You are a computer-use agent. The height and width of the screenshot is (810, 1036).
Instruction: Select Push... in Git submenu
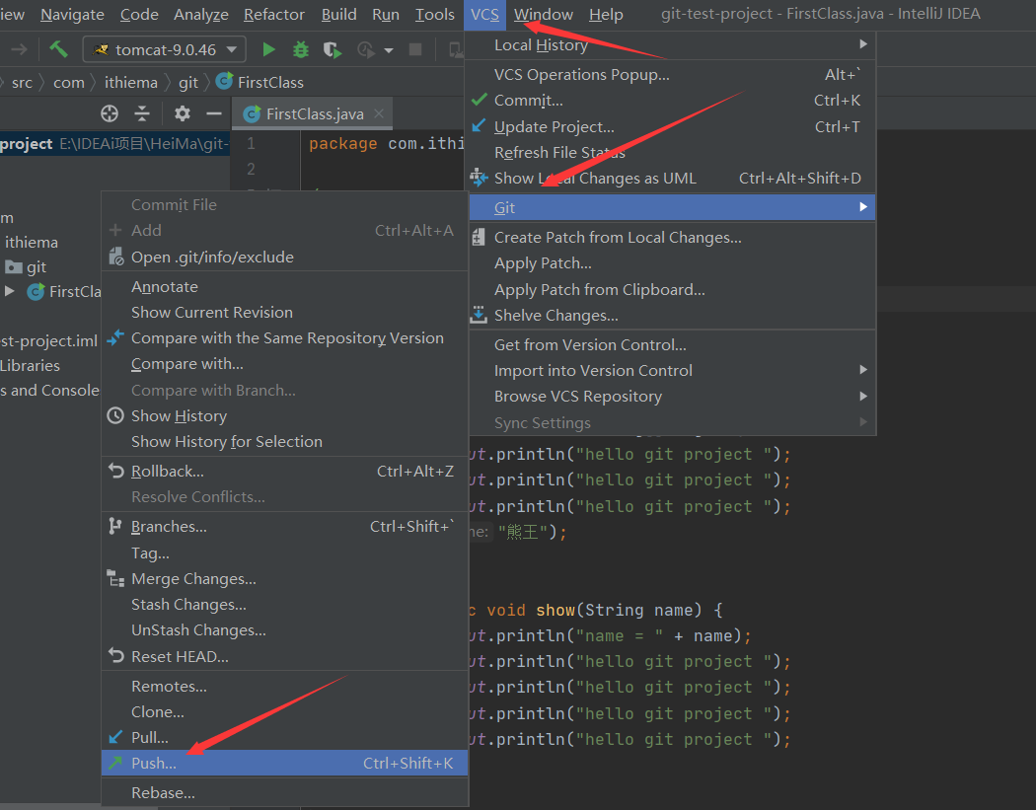point(285,763)
